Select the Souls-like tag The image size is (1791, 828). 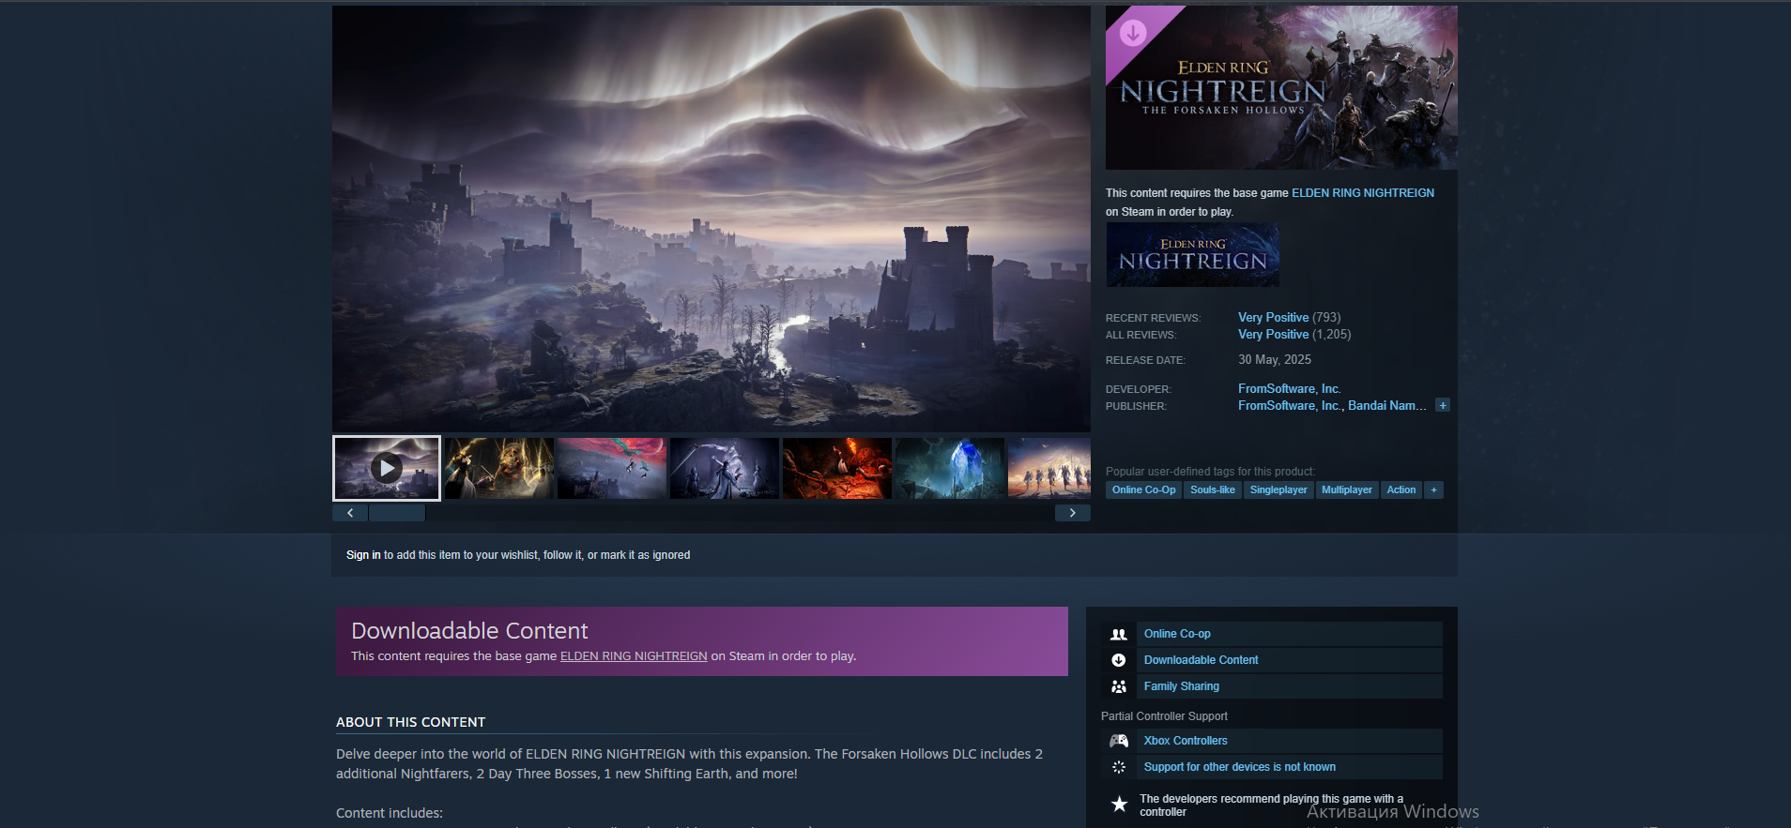point(1213,489)
